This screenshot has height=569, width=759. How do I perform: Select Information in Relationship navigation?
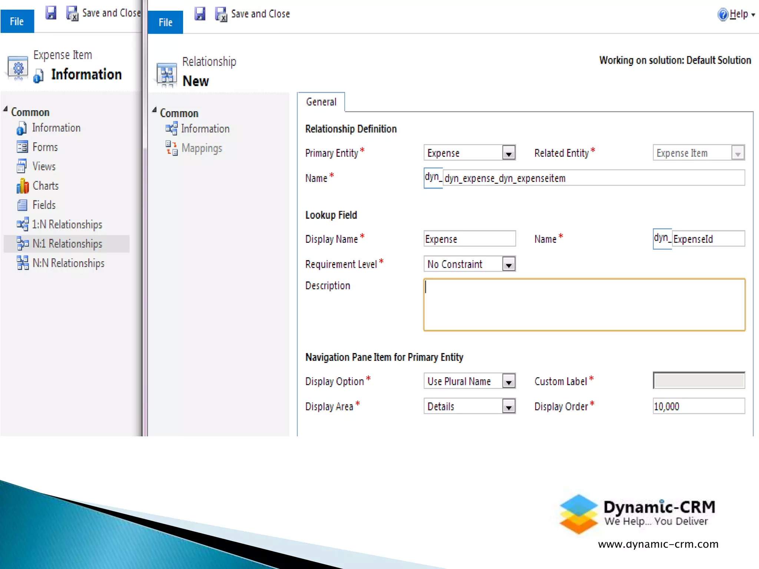pyautogui.click(x=205, y=129)
